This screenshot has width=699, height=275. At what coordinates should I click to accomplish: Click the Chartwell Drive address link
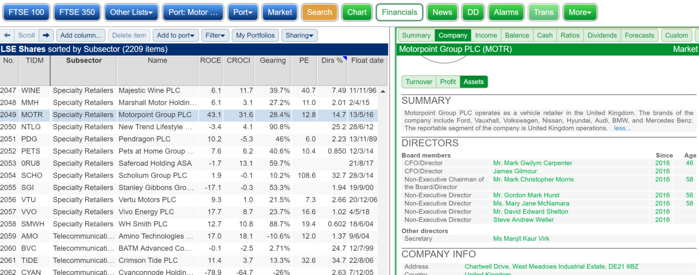[x=552, y=266]
